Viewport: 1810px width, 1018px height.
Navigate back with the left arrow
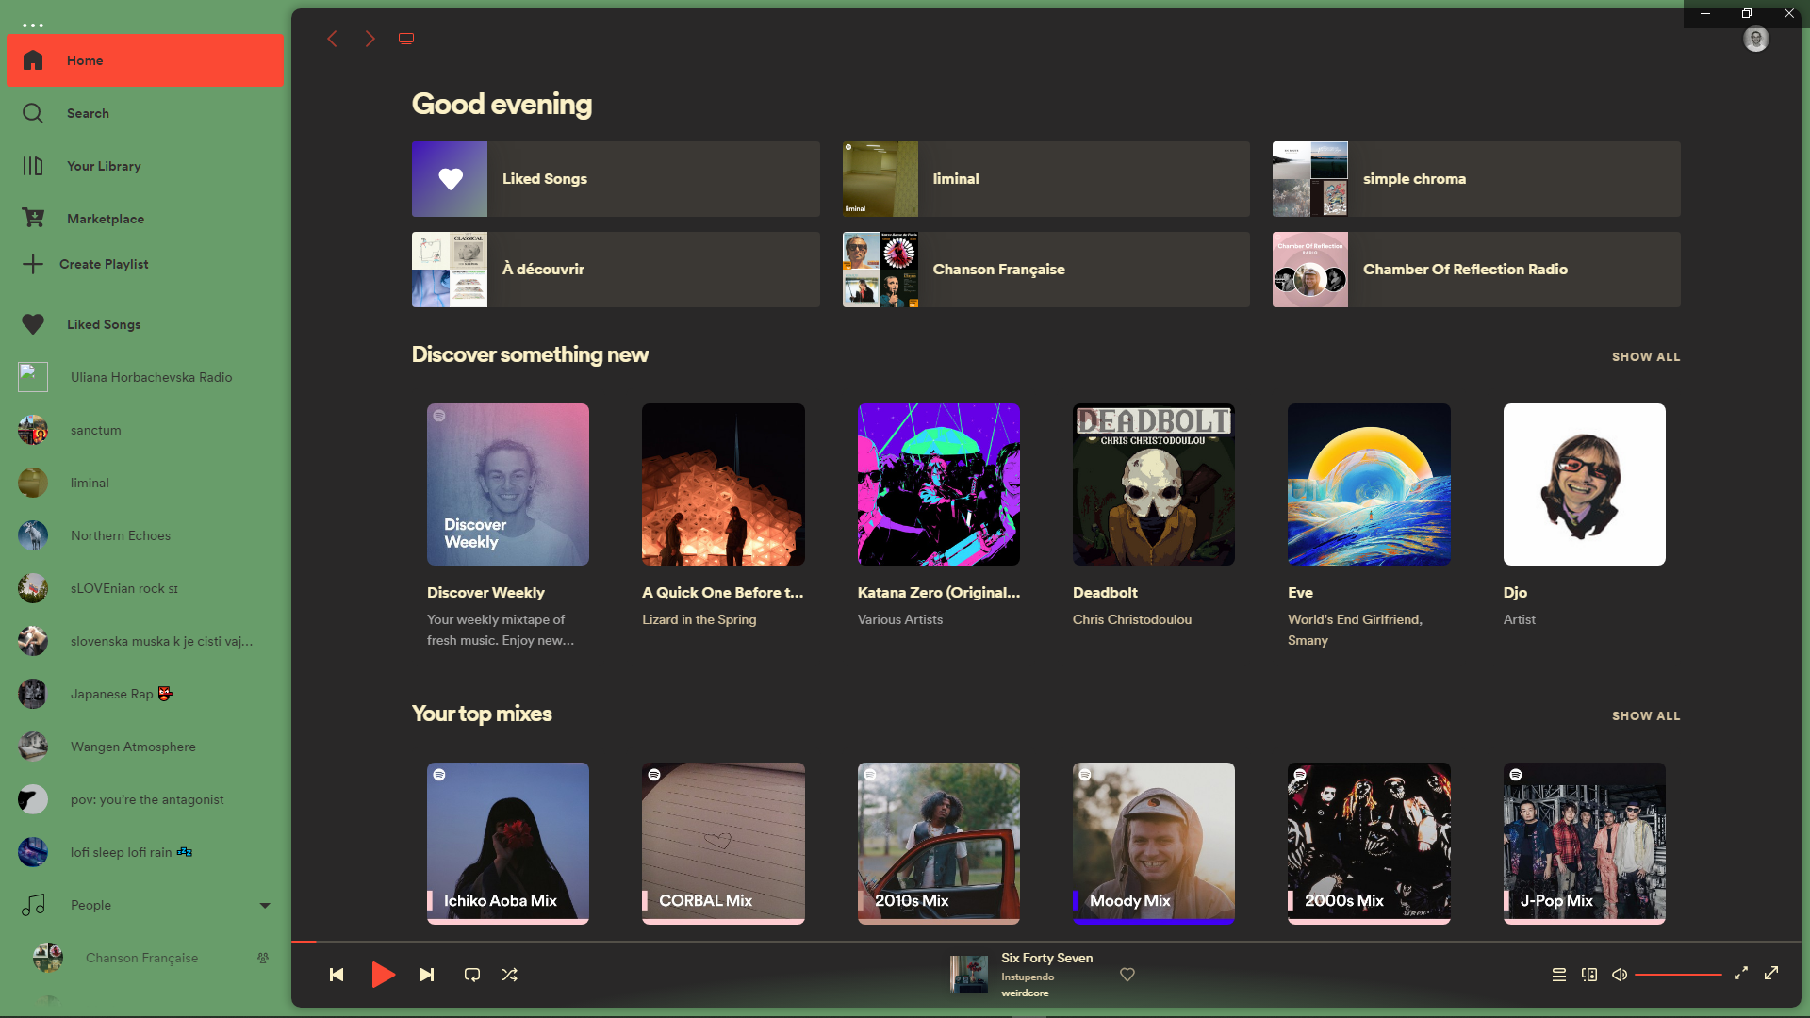pyautogui.click(x=333, y=39)
